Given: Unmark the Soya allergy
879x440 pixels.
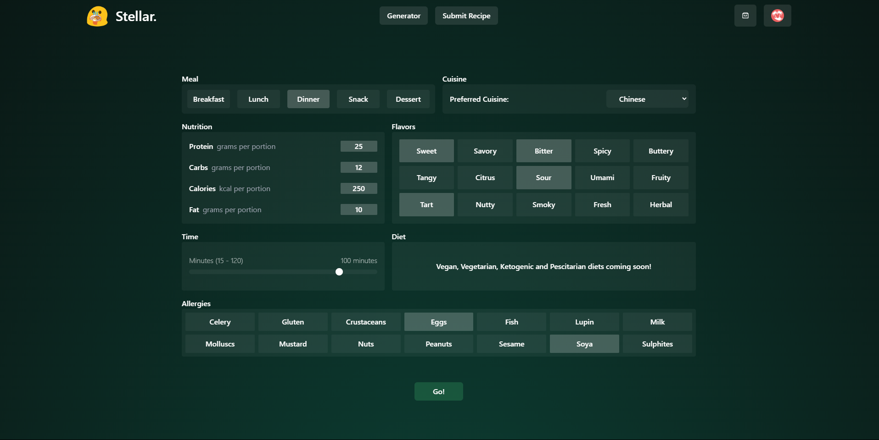Looking at the screenshot, I should 584,344.
